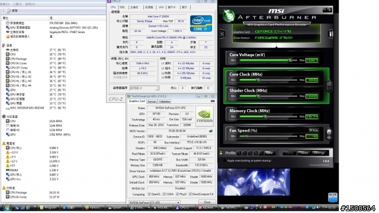Screen dimensions: 379x213
Task: Click the report icon in the AIDA64 toolbar
Action: (8, 11)
